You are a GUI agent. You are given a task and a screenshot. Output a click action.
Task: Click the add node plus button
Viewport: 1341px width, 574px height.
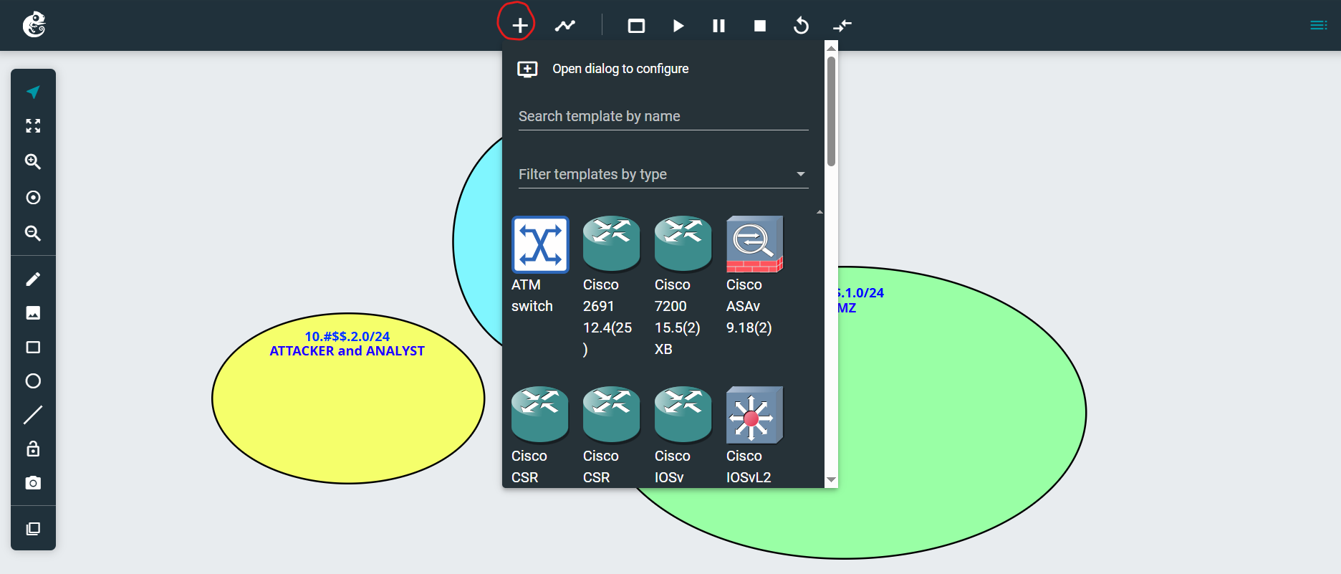click(x=520, y=26)
